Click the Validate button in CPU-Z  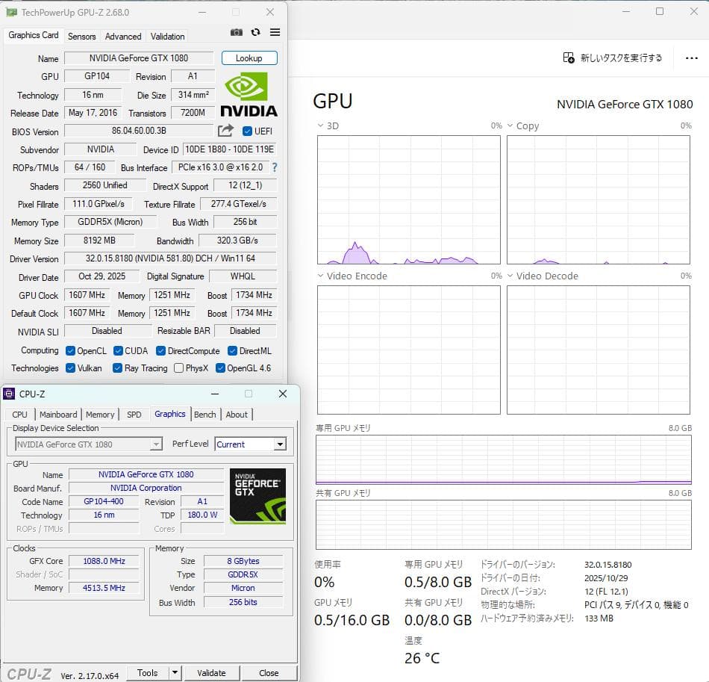point(212,672)
